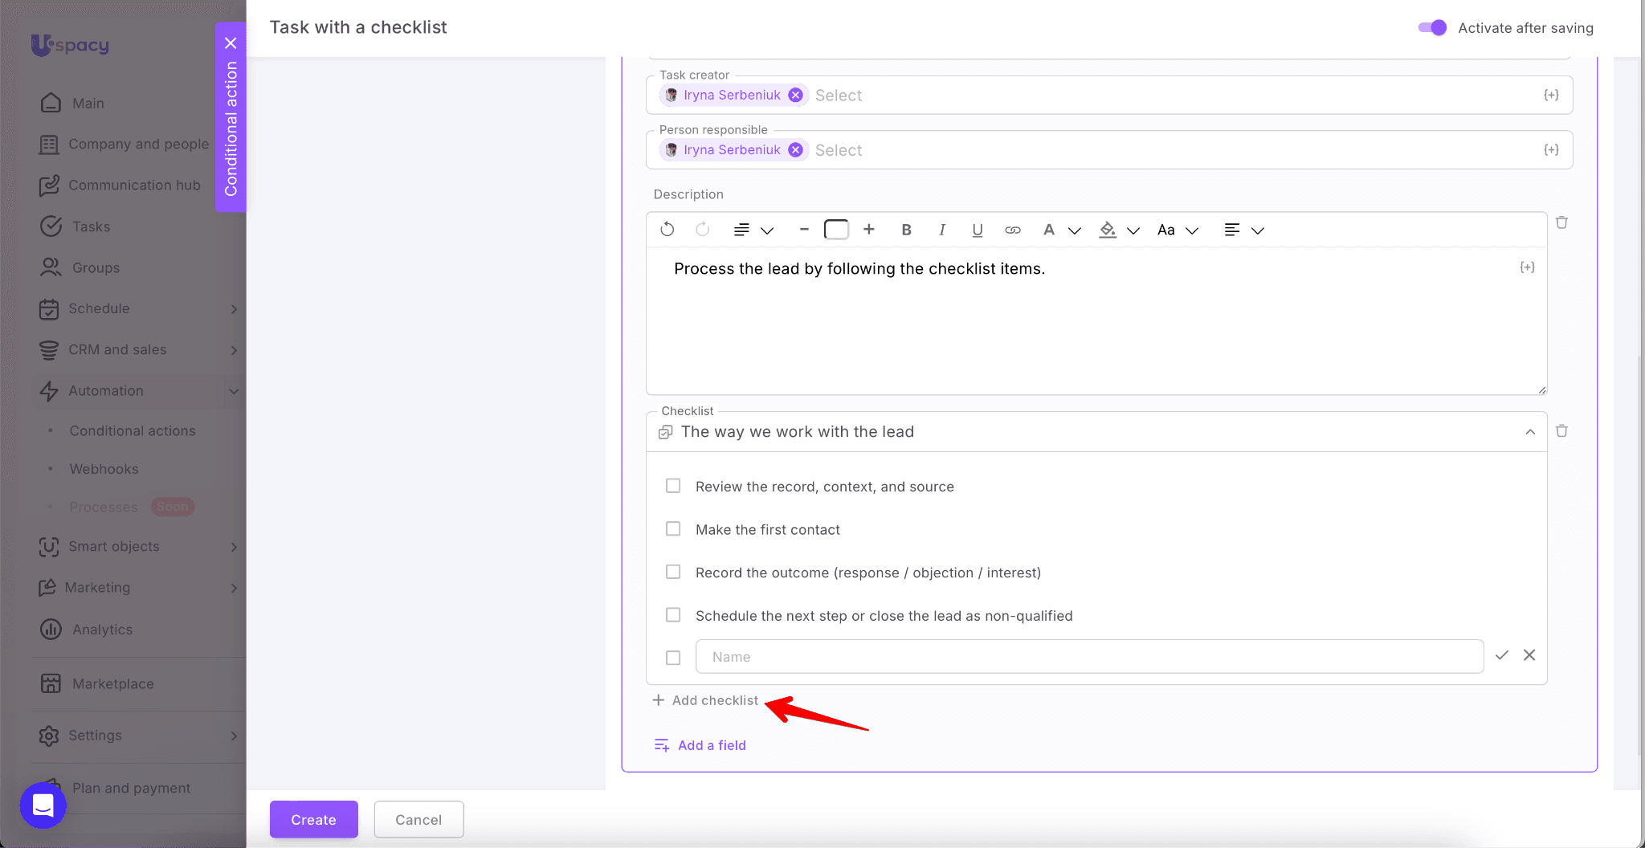This screenshot has width=1645, height=848.
Task: Confirm new checklist item with checkmark icon
Action: (x=1501, y=655)
